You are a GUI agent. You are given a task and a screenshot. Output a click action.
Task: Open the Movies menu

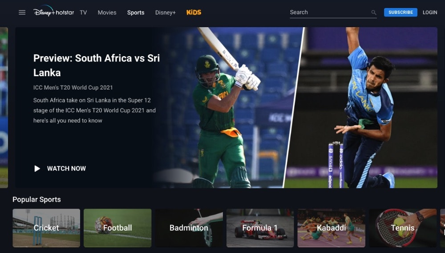pyautogui.click(x=107, y=12)
